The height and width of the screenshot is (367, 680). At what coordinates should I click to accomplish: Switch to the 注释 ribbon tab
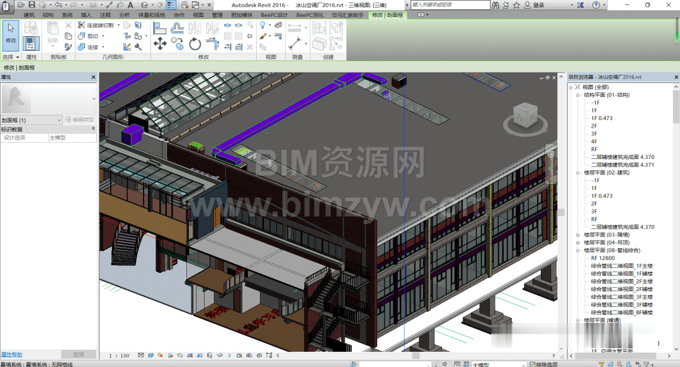point(105,14)
